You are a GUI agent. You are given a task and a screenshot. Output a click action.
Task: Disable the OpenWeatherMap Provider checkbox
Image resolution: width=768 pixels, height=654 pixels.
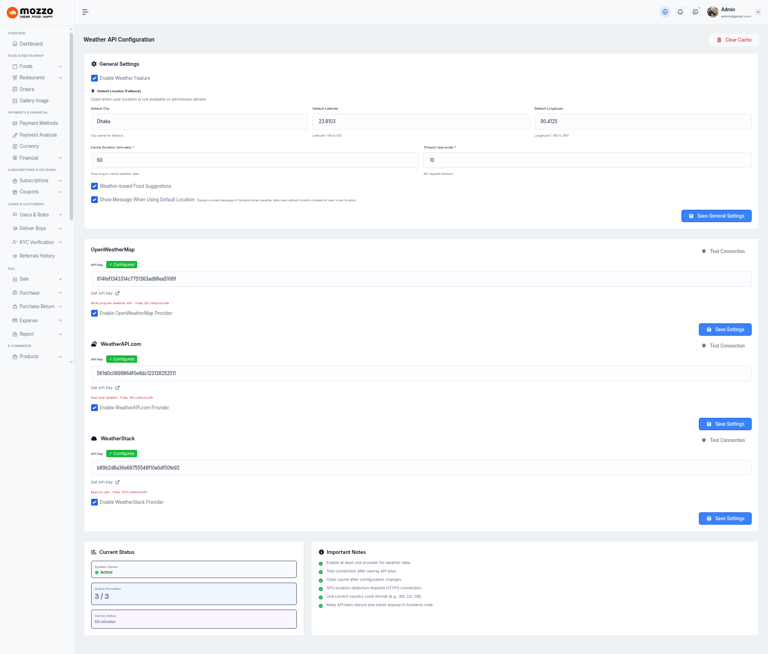point(94,313)
